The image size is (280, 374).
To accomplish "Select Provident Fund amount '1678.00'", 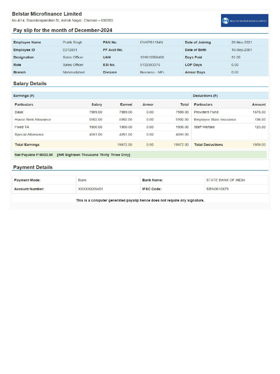I will point(259,112).
